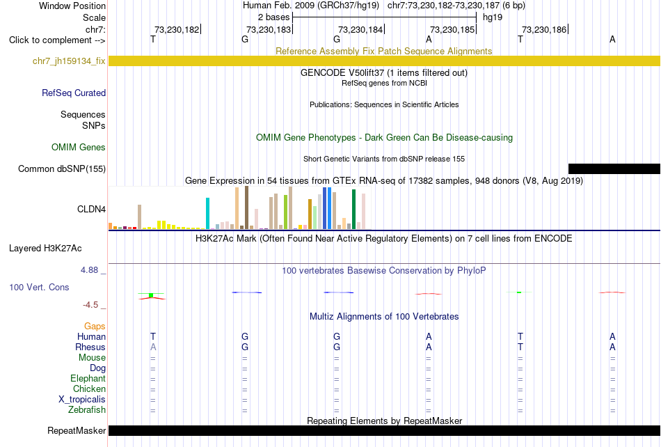Click the Mouse species label
661x447 pixels.
[x=92, y=358]
